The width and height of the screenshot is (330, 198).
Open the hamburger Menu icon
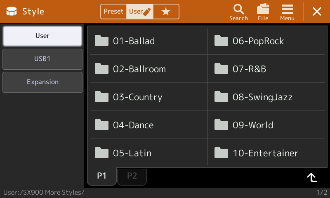point(287,9)
